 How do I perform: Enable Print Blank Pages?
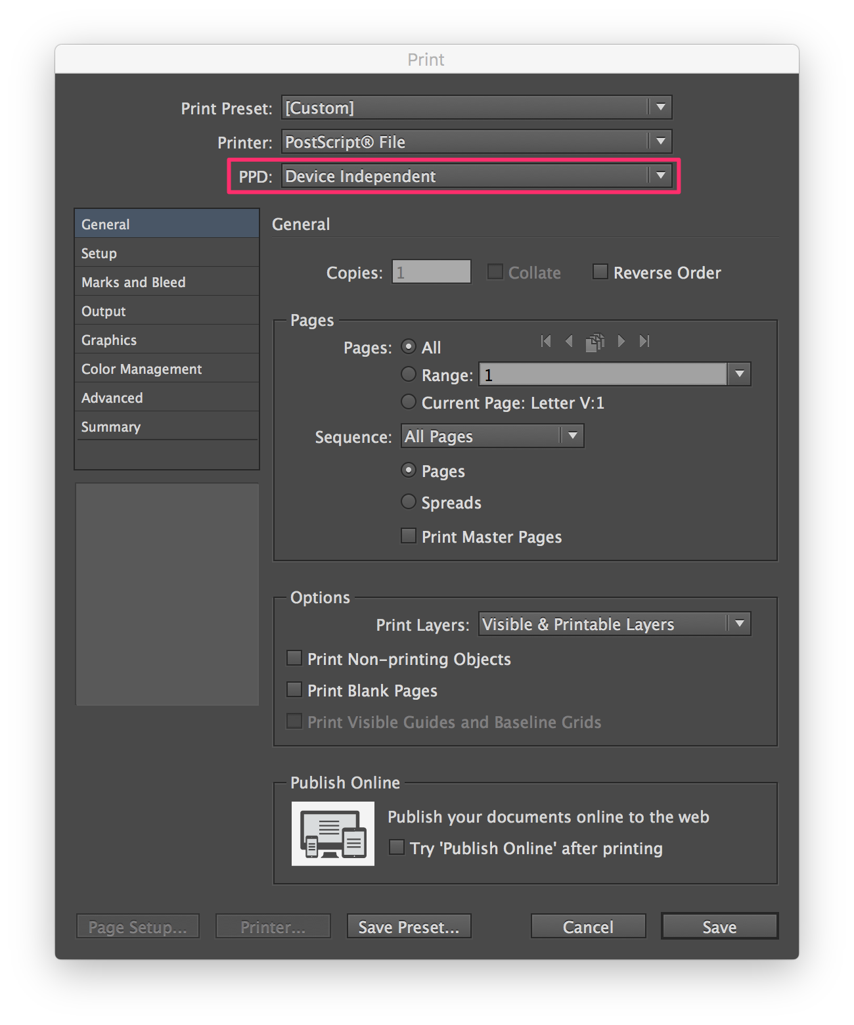click(x=294, y=690)
